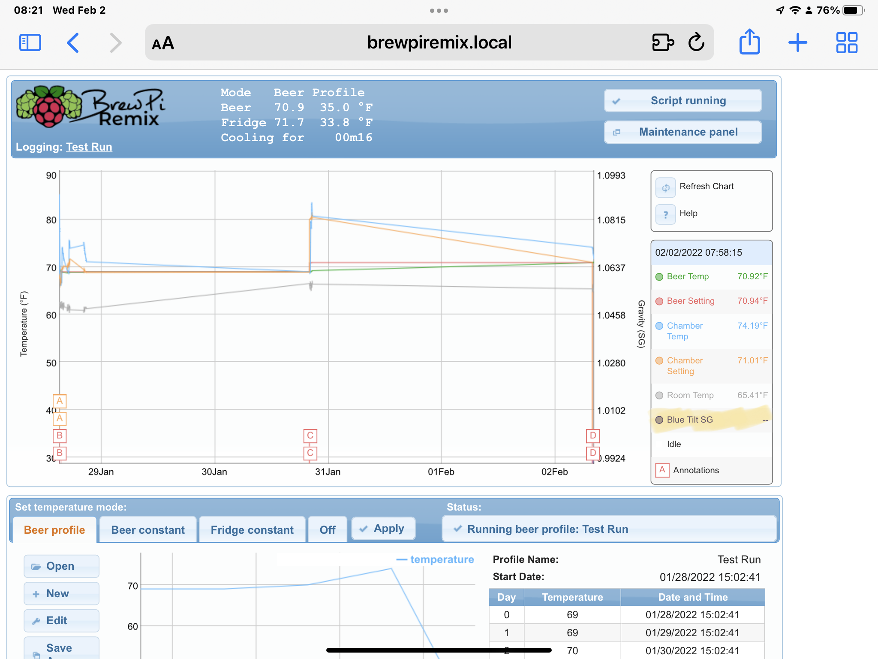Click the Script running status button

(x=683, y=100)
